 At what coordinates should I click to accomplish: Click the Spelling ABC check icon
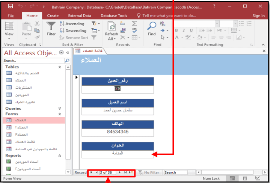tap(134, 30)
